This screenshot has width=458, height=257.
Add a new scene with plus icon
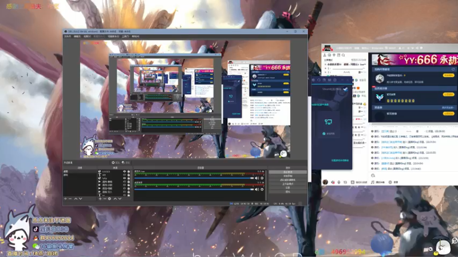pyautogui.click(x=65, y=199)
